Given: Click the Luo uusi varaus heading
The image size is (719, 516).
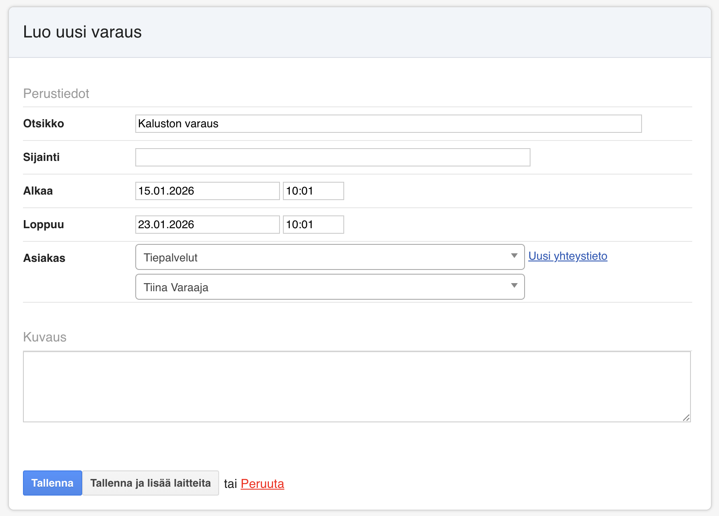Looking at the screenshot, I should 82,32.
